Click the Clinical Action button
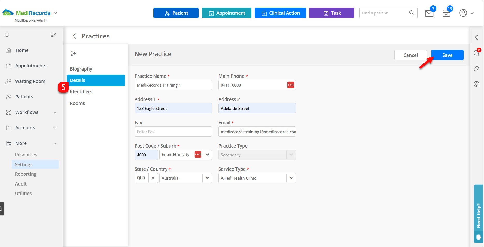 coord(280,13)
